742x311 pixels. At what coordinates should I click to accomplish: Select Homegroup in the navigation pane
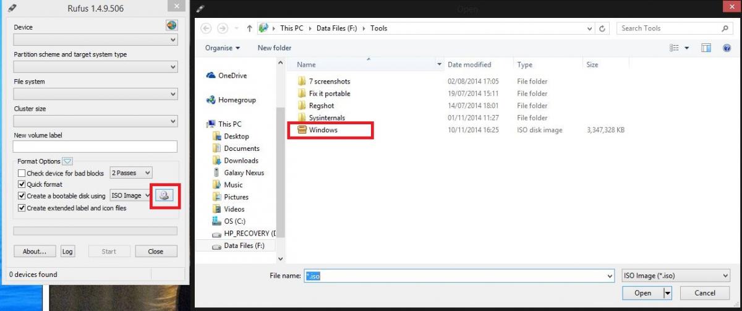point(231,100)
